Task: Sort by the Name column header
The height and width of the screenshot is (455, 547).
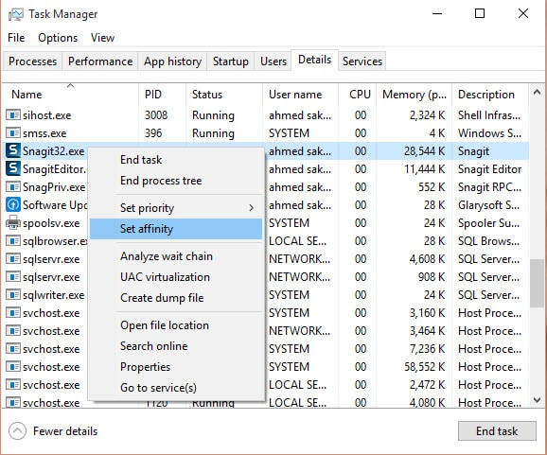Action: (70, 95)
